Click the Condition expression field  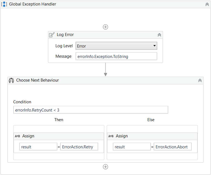(x=90, y=110)
